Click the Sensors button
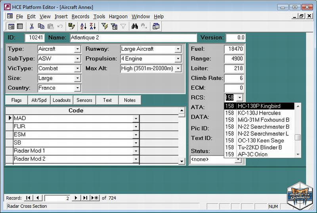This screenshot has width=317, height=213. [84, 100]
